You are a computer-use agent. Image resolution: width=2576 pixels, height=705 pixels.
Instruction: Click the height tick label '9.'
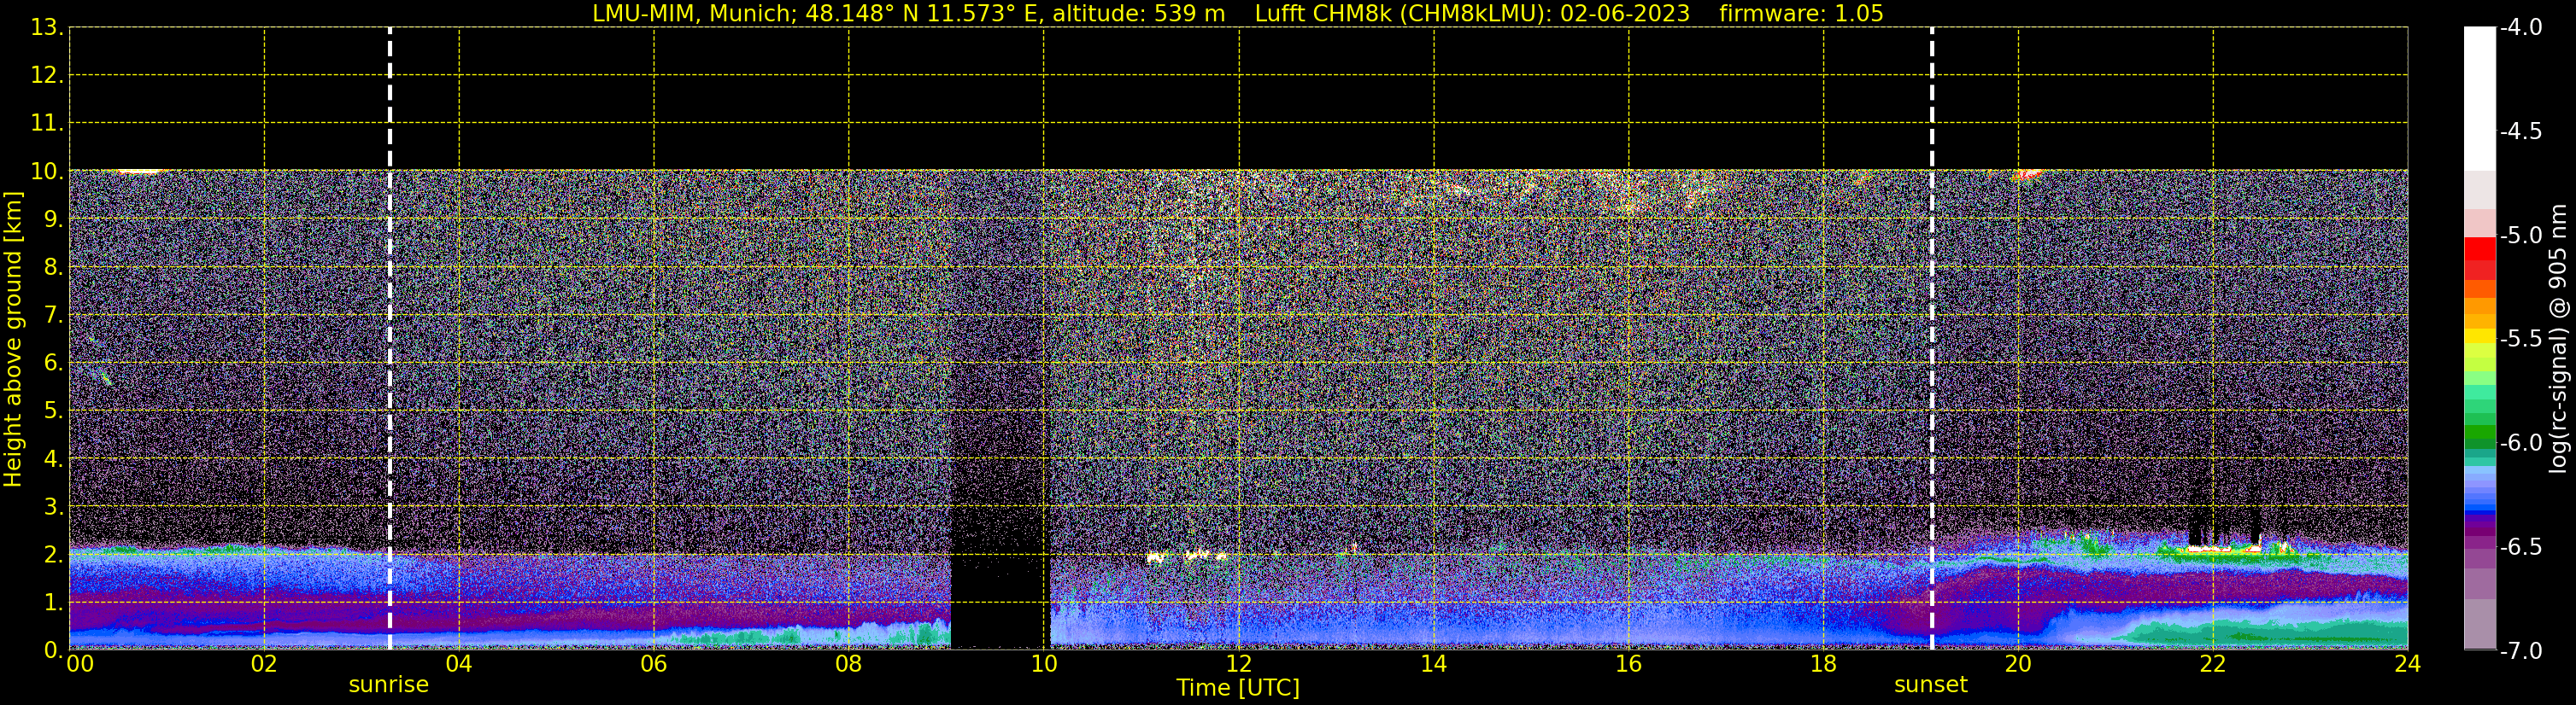53,219
